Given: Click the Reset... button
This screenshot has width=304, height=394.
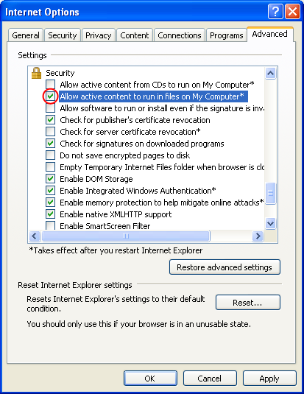Looking at the screenshot, I should tap(248, 302).
